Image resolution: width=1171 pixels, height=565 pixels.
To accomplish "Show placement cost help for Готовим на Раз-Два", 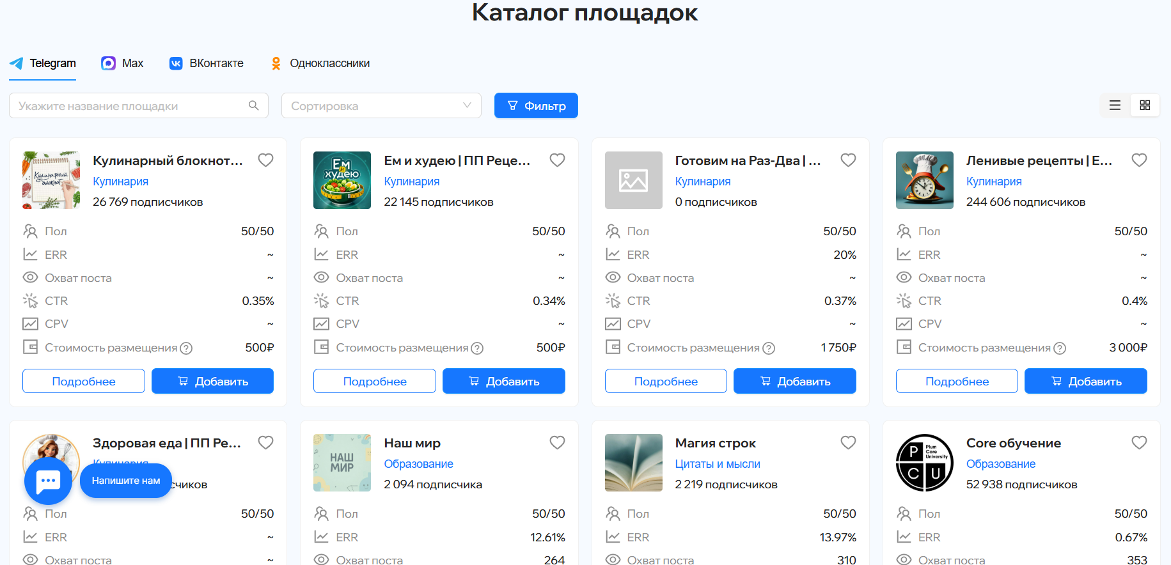I will tap(769, 348).
